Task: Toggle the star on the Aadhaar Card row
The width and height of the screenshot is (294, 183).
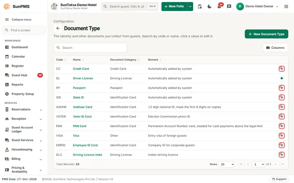Action: 282,107
